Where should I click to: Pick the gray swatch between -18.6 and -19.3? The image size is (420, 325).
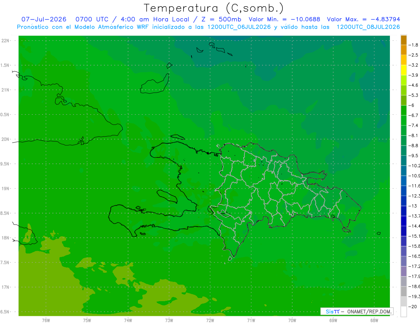(x=404, y=291)
